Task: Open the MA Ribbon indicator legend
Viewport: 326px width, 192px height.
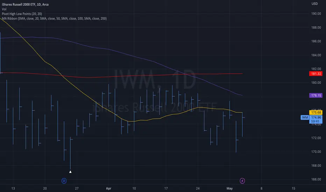Action: point(54,19)
